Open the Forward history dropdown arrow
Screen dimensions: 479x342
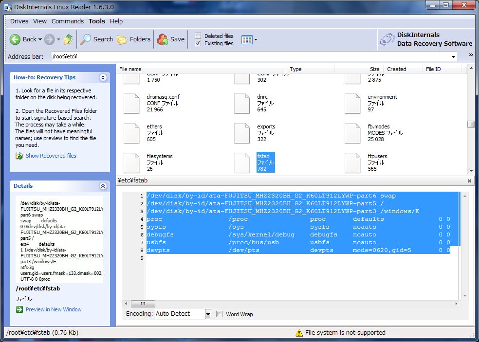[58, 39]
